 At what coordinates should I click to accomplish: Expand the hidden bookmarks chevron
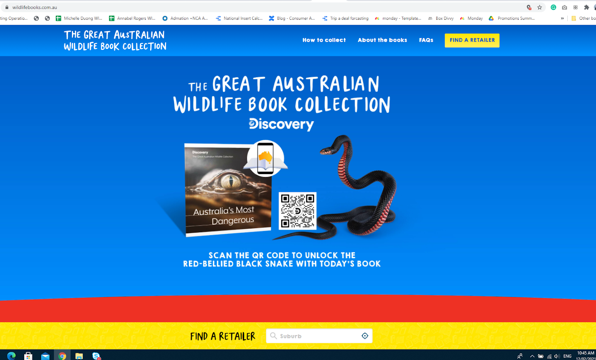[x=562, y=18]
